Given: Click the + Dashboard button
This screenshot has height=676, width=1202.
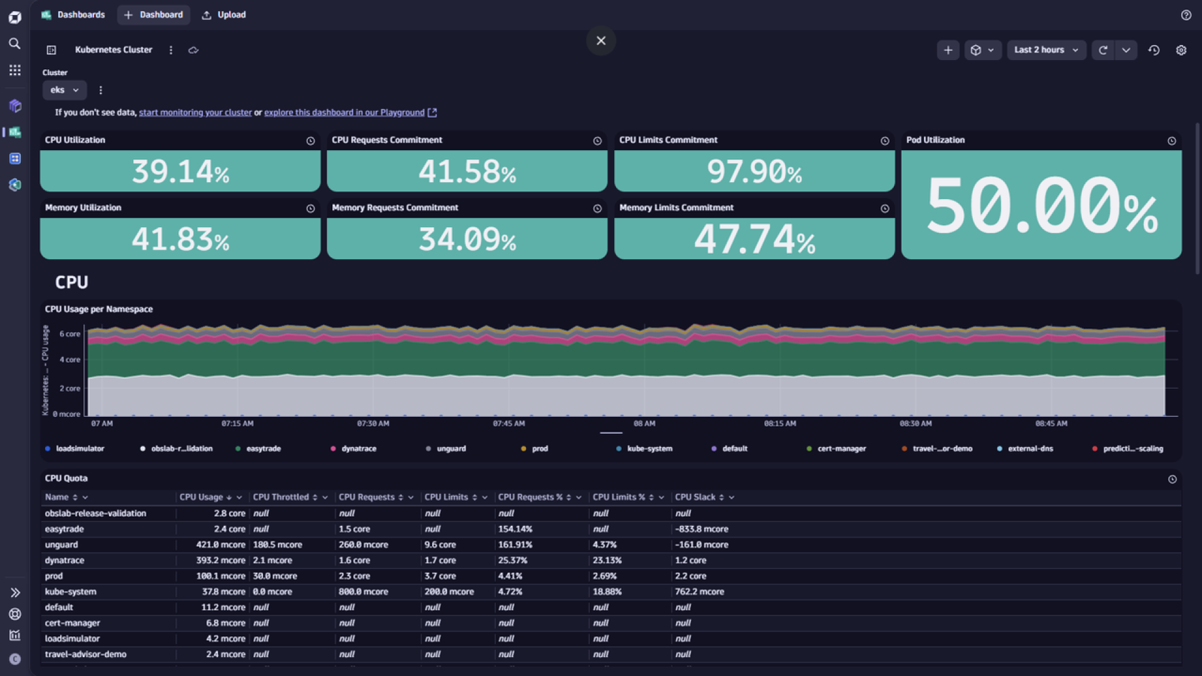Looking at the screenshot, I should click(x=153, y=15).
